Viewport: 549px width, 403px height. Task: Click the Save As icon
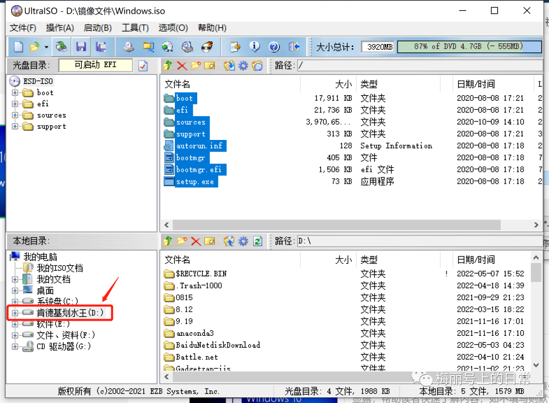coord(101,47)
